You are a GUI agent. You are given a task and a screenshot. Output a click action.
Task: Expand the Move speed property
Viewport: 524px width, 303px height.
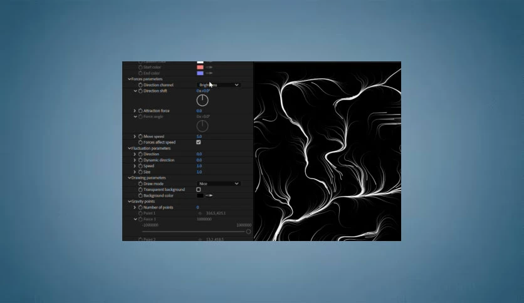(x=135, y=136)
